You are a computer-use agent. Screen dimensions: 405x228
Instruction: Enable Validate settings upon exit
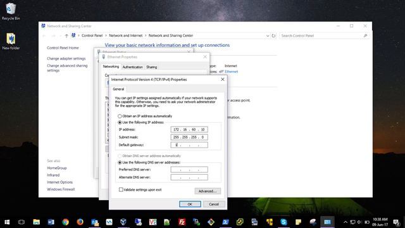[x=121, y=189]
